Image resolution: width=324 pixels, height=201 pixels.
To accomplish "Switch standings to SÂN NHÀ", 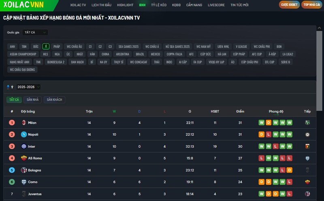I will coord(32,100).
